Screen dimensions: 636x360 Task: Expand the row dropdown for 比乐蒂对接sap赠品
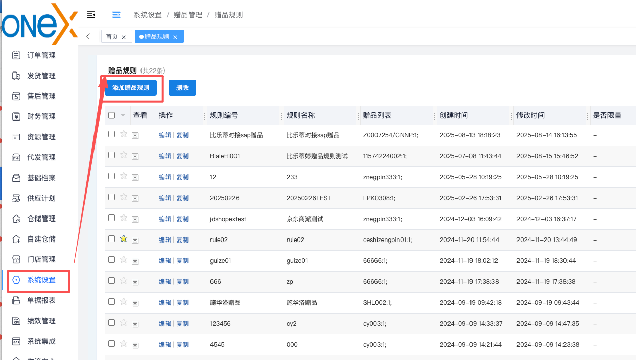[135, 135]
